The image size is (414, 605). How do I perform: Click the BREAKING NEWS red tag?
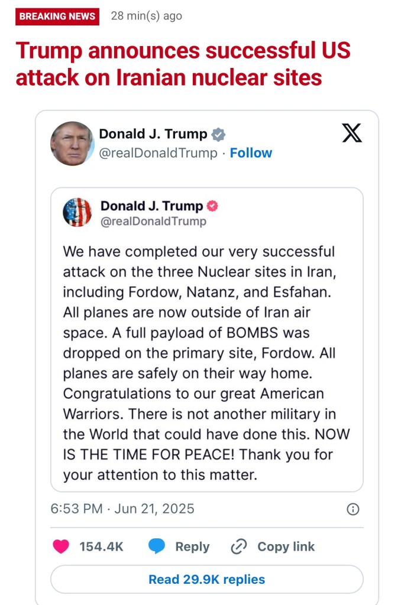57,17
